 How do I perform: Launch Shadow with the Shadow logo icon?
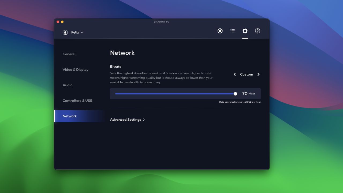pos(220,31)
